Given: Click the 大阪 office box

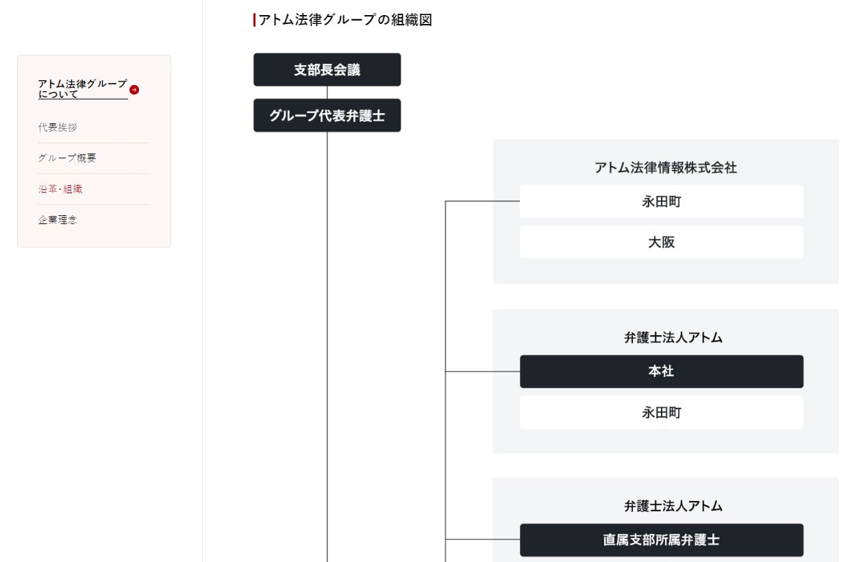Looking at the screenshot, I should pyautogui.click(x=661, y=243).
